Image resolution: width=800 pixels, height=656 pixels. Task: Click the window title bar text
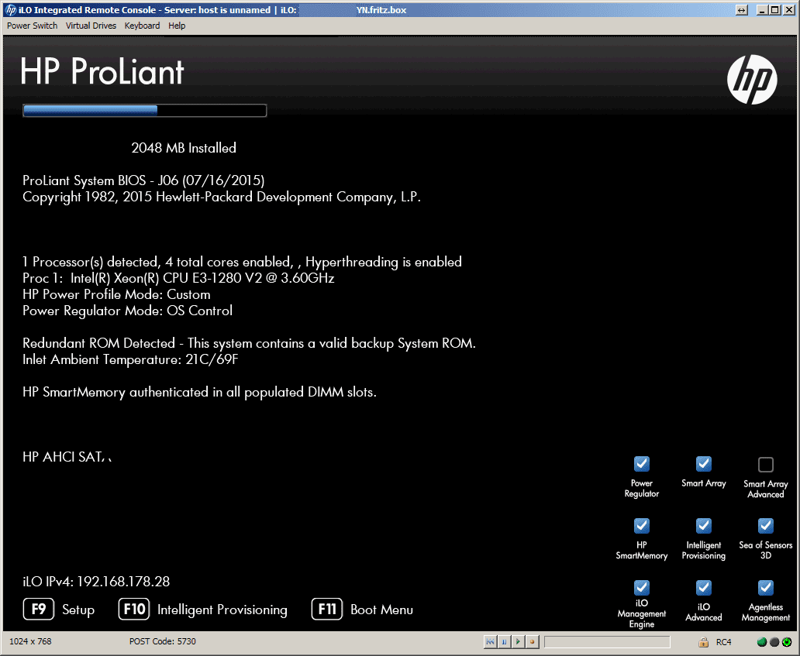(212, 10)
